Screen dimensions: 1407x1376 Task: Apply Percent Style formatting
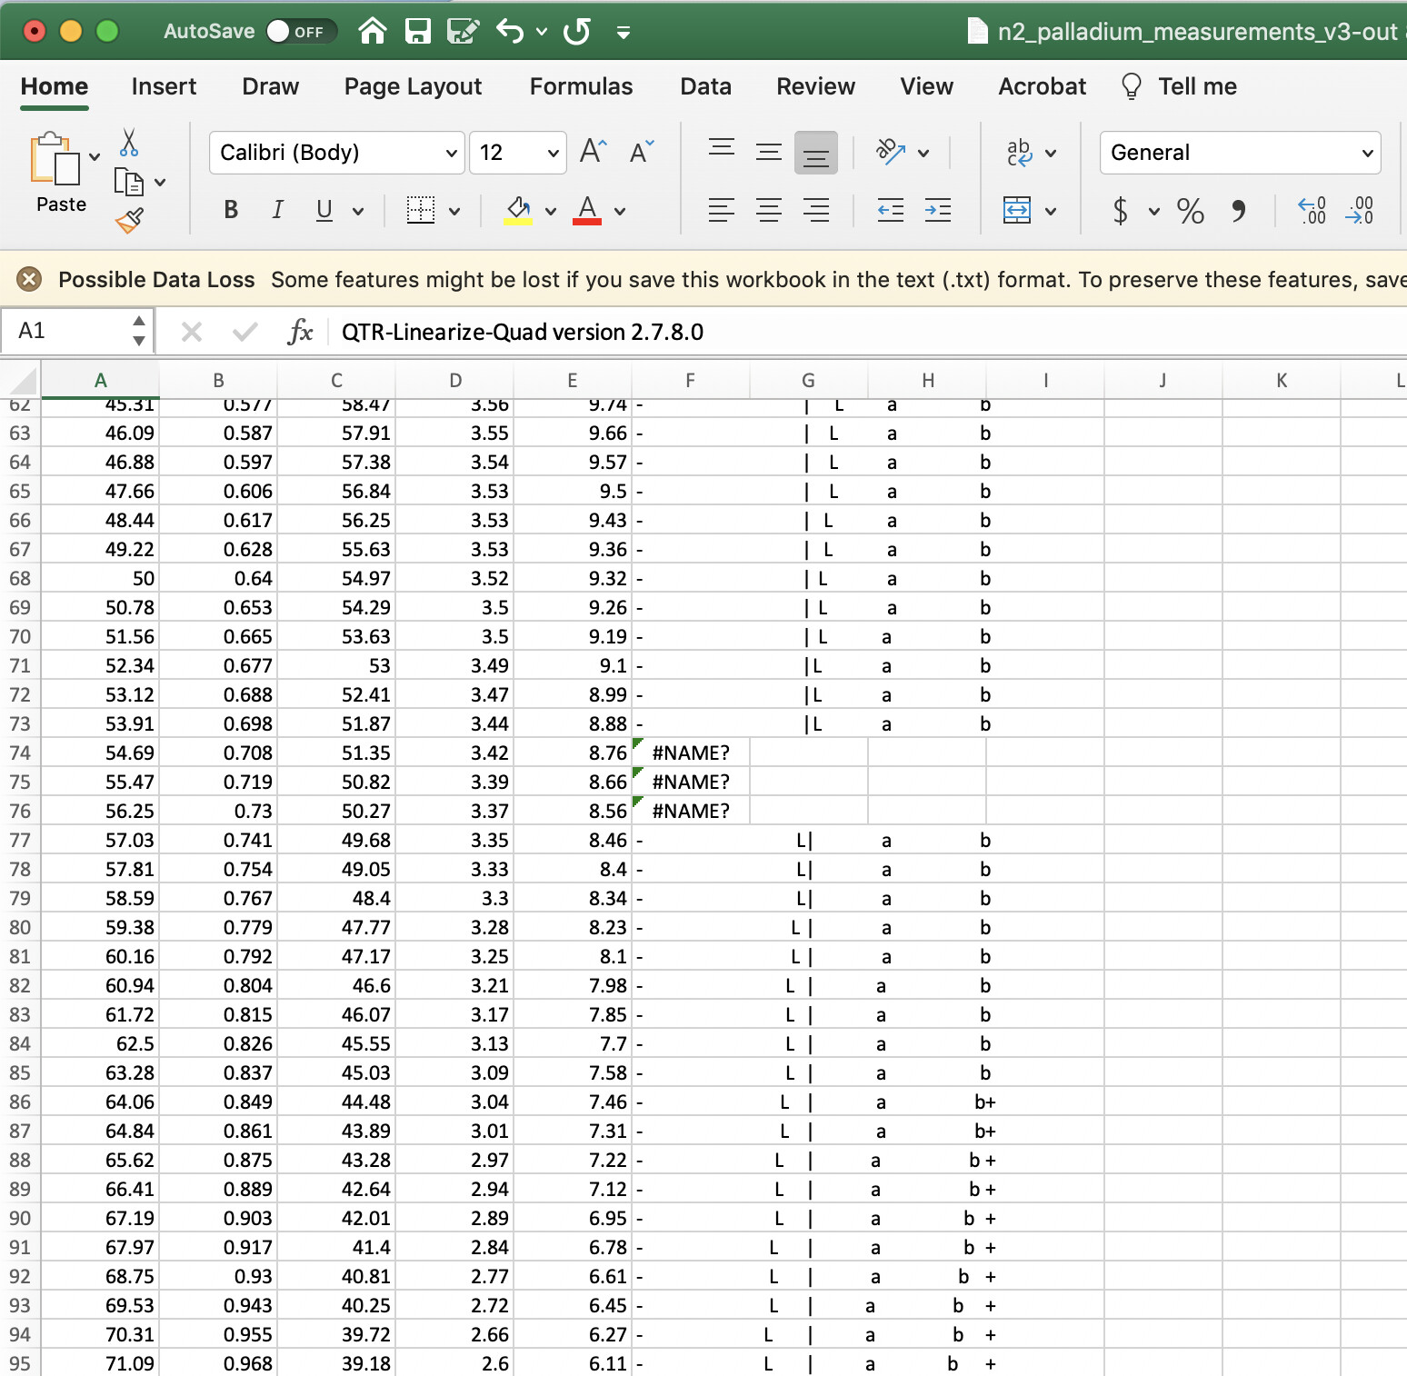1190,211
